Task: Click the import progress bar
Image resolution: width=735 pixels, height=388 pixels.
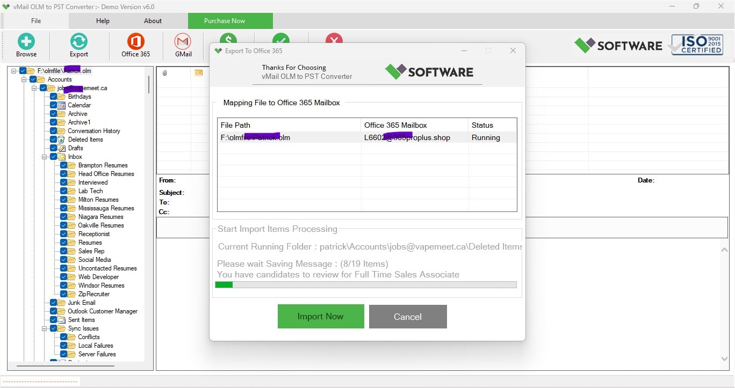Action: coord(366,285)
